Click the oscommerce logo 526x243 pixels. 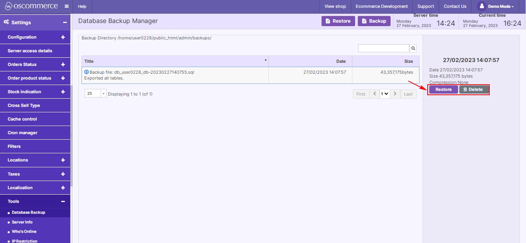point(31,6)
